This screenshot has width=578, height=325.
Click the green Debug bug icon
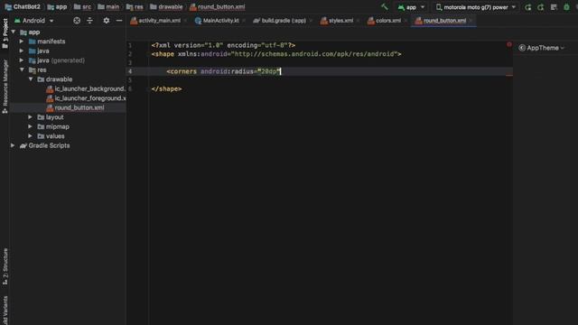pyautogui.click(x=566, y=7)
